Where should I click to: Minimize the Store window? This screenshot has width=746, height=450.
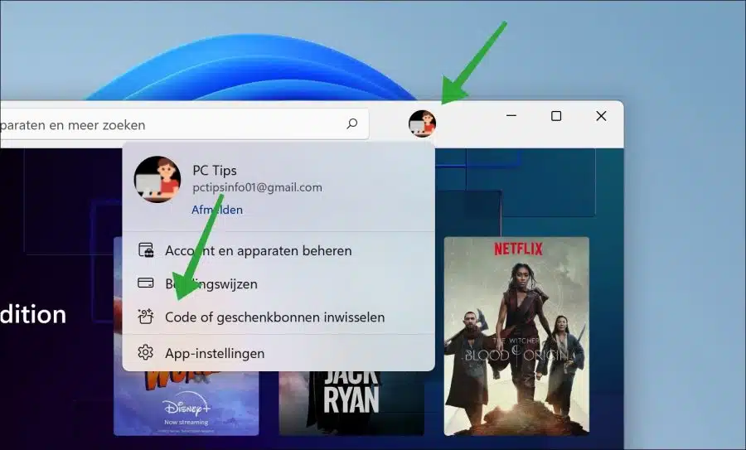511,115
